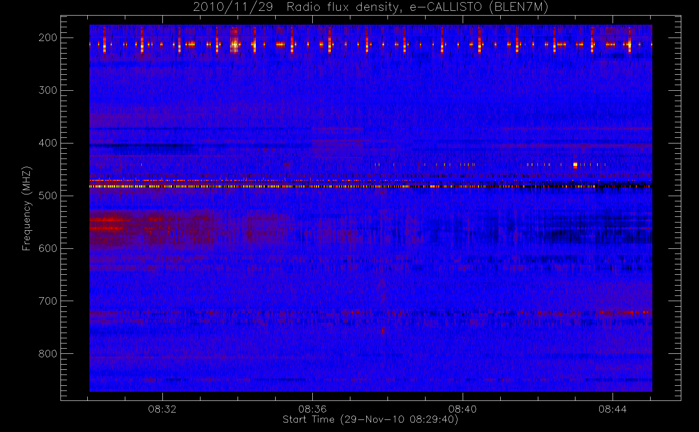
Task: Click the Start Time axis label
Action: pos(370,419)
